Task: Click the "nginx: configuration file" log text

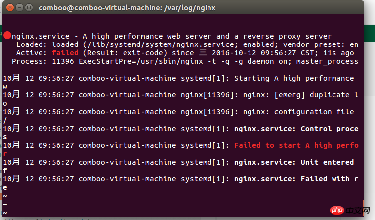Action: tap(298, 112)
